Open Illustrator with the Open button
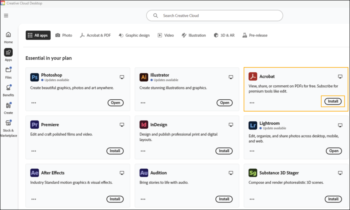Screen dimensions: 350x210 coord(225,103)
